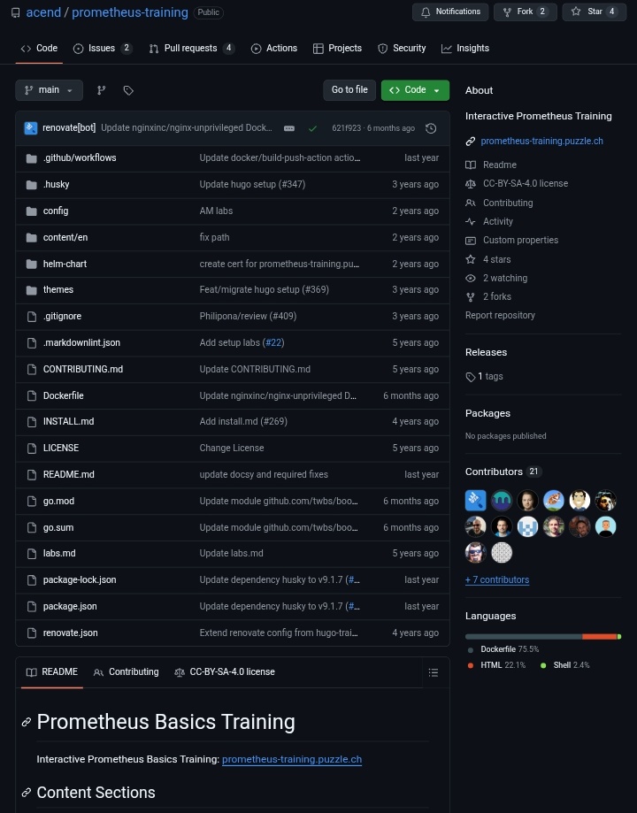Click HTML orange segment of languages bar
637x813 pixels.
[x=599, y=636]
